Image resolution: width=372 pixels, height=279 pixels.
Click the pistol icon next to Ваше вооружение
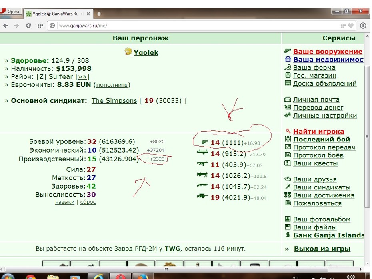coord(288,51)
